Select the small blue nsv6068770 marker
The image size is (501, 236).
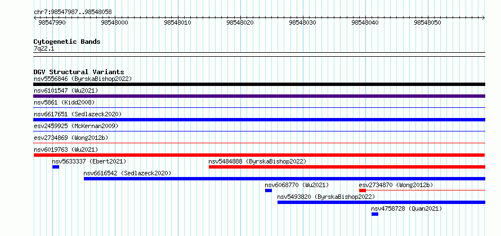[269, 190]
